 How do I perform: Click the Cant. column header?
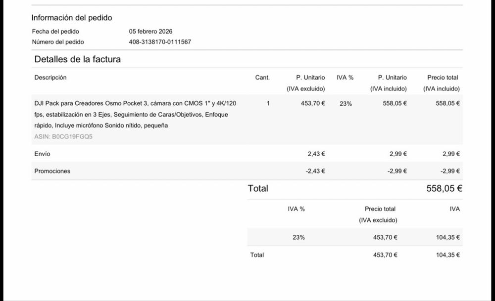262,78
